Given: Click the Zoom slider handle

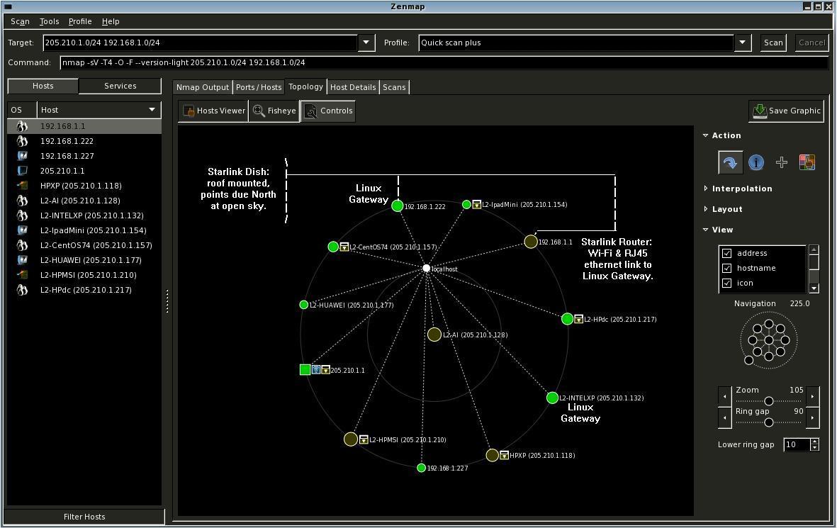Looking at the screenshot, I should 769,401.
